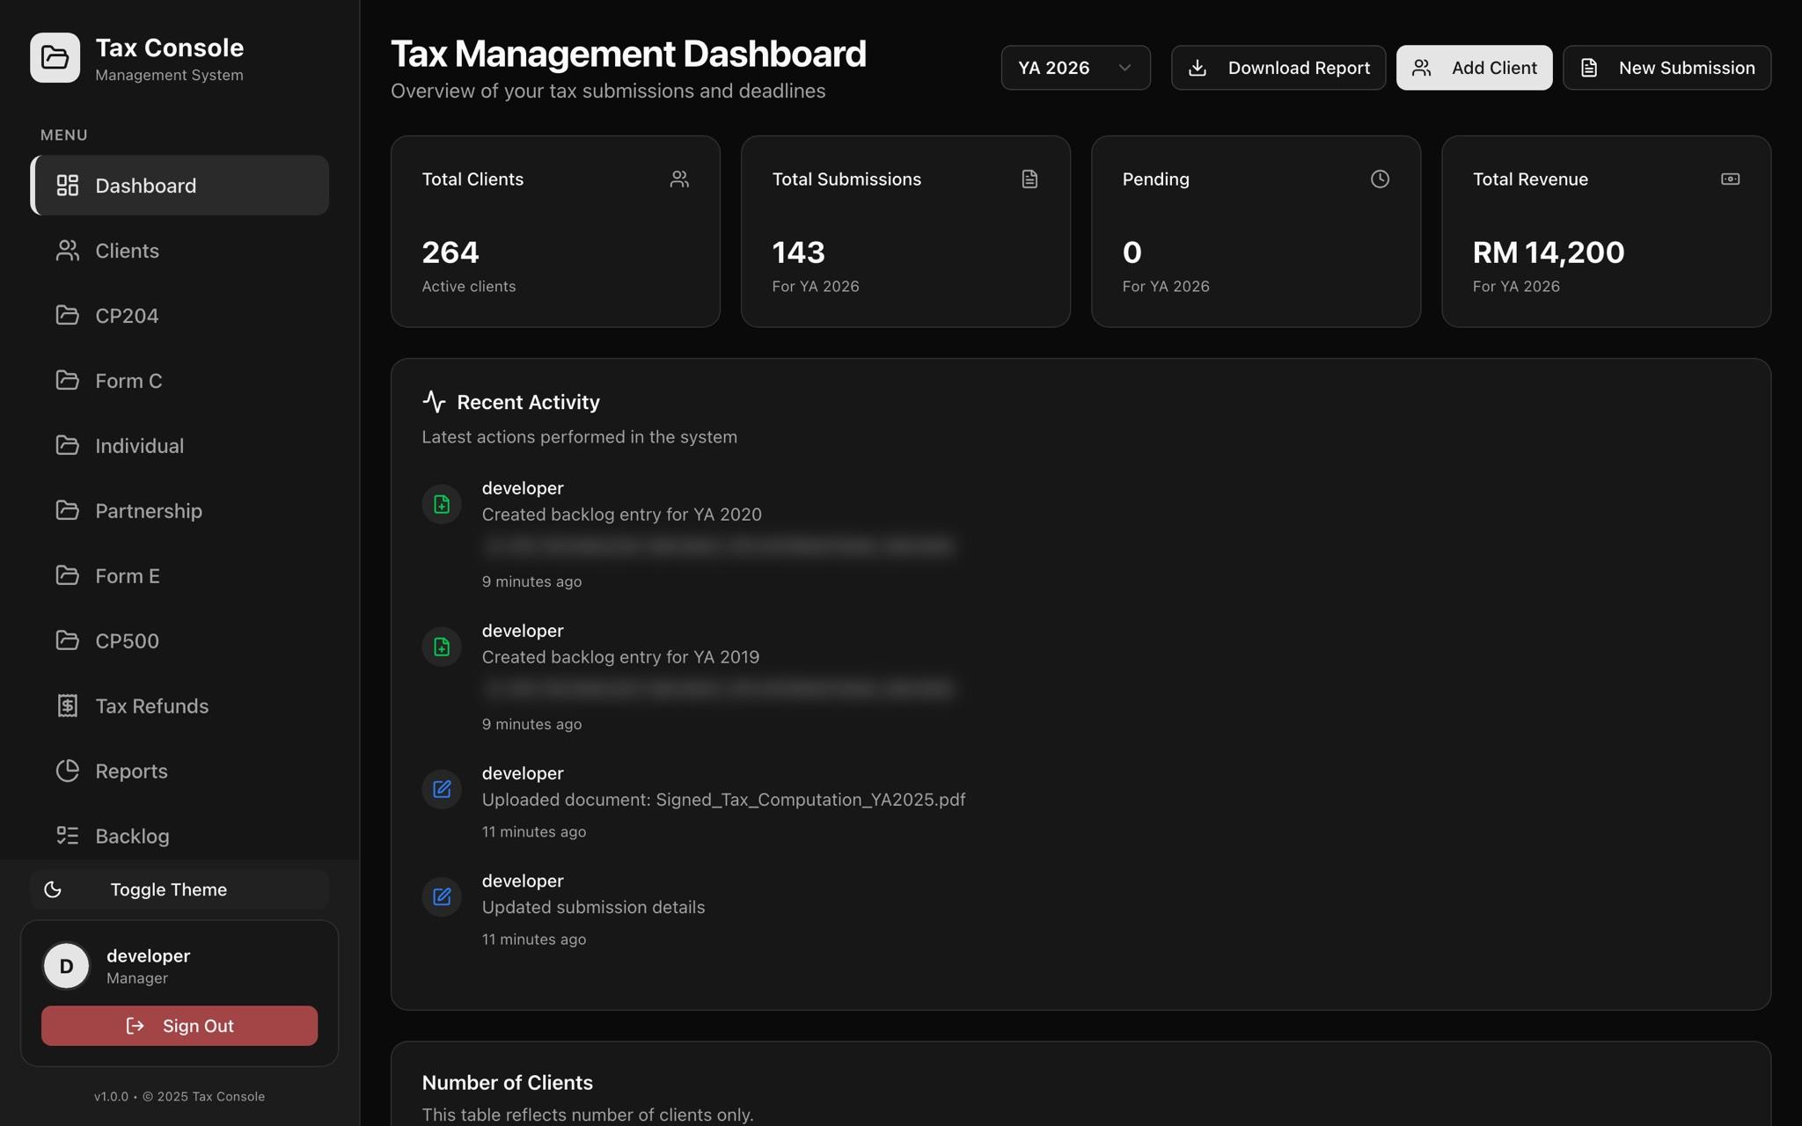
Task: Click the Backlog checklist icon
Action: click(x=68, y=836)
